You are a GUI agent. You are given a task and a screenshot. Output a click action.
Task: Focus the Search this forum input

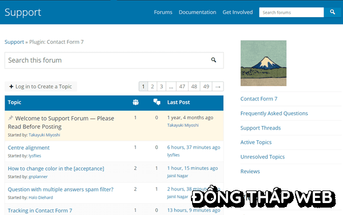[x=114, y=60]
